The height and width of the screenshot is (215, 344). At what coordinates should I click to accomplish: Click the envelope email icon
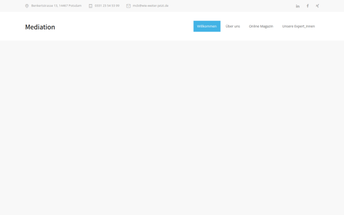coord(128,6)
